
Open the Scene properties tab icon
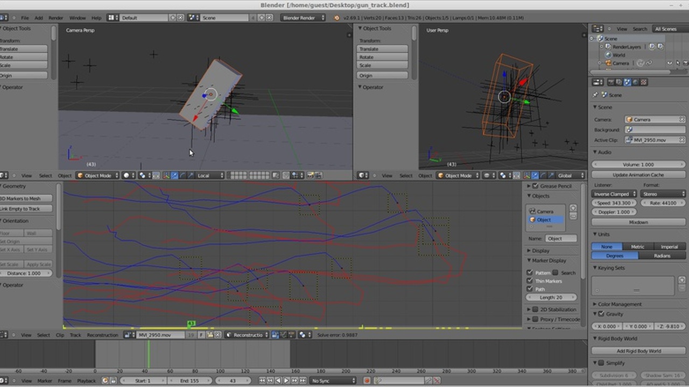point(627,82)
